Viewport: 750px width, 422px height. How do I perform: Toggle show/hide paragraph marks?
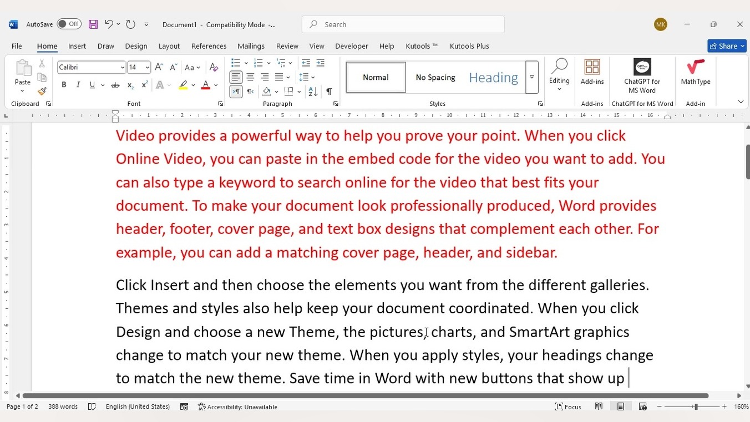[329, 91]
